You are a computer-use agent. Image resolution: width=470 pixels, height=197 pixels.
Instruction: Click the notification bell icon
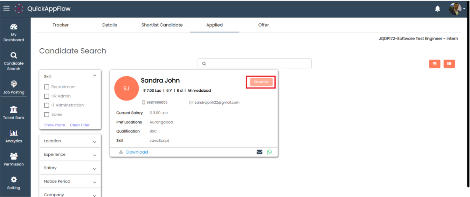click(437, 9)
